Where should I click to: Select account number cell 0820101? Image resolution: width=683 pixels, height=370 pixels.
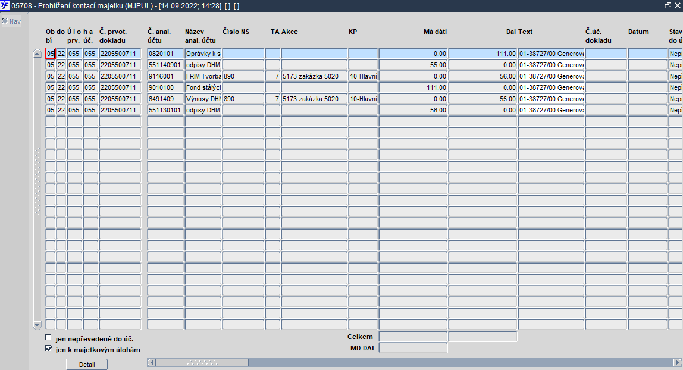[165, 54]
